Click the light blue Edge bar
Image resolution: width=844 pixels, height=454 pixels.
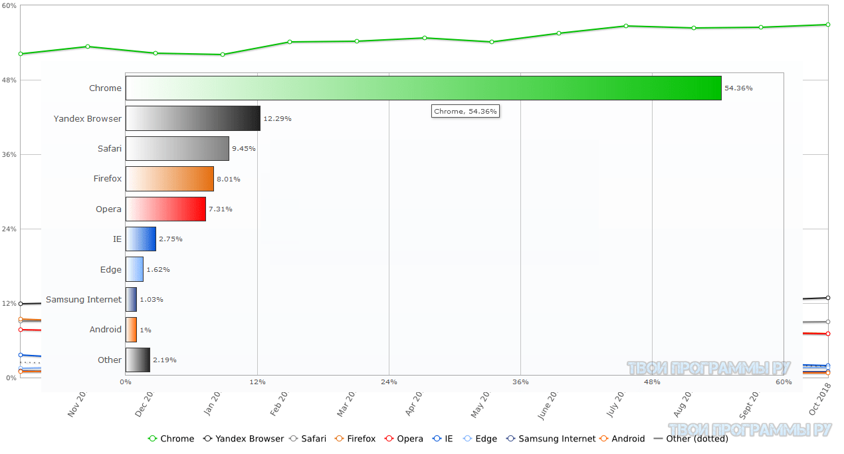[134, 269]
